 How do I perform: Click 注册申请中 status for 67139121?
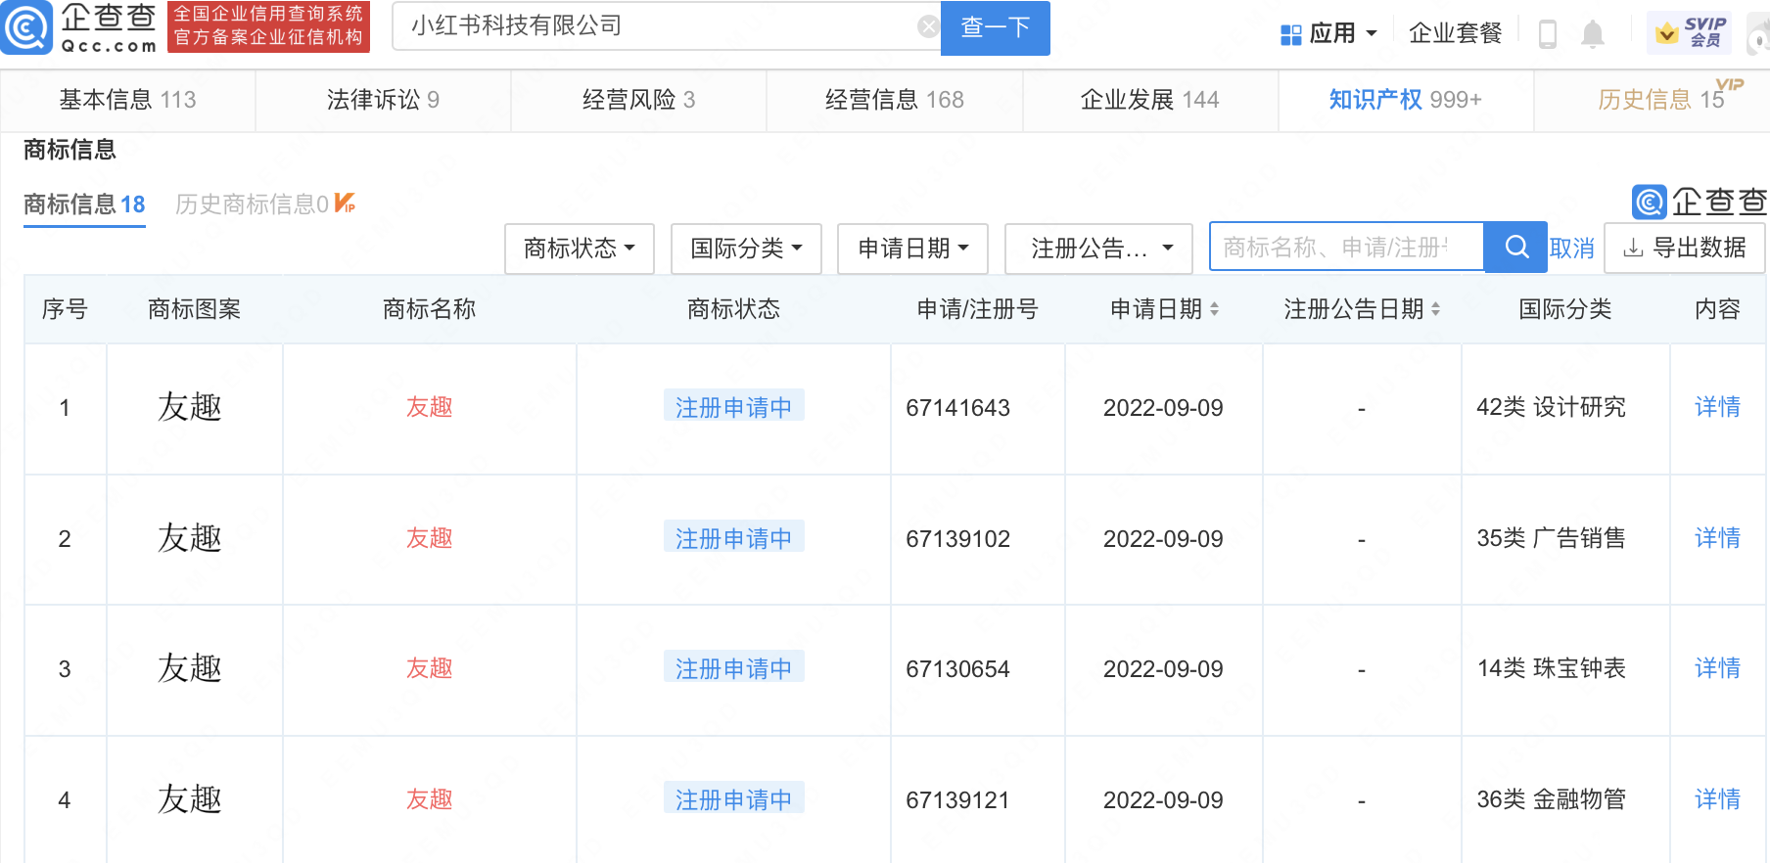click(x=734, y=798)
